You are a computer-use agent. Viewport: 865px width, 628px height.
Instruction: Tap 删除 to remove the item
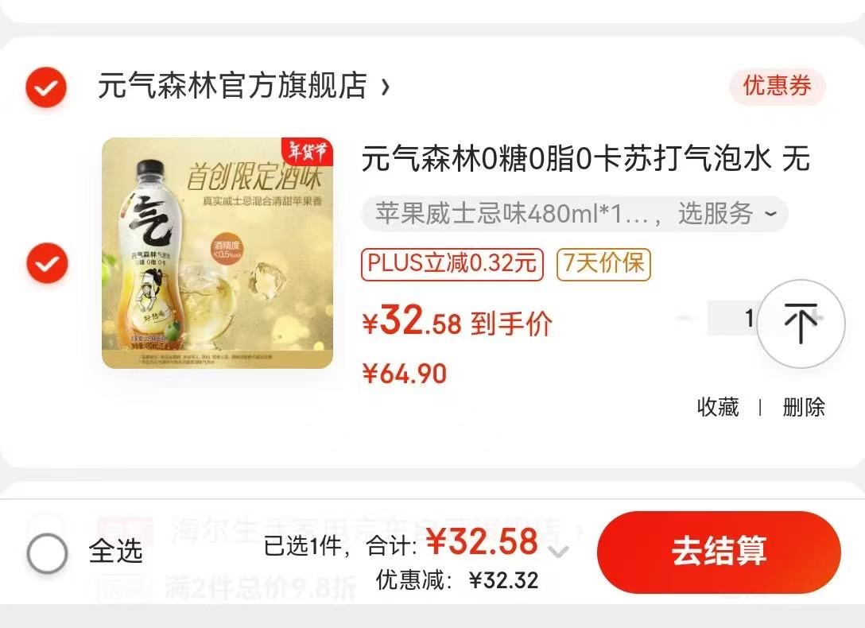tap(804, 407)
